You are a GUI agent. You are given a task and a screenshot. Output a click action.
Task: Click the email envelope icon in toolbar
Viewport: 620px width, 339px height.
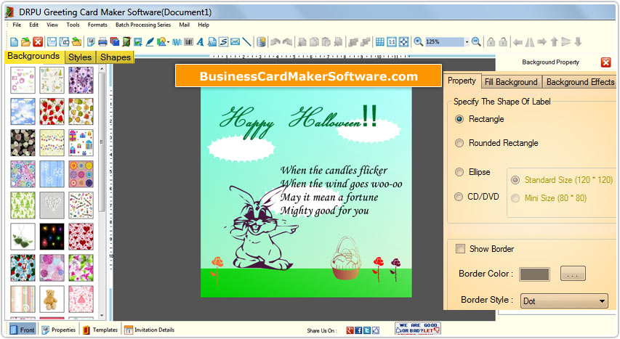[235, 42]
